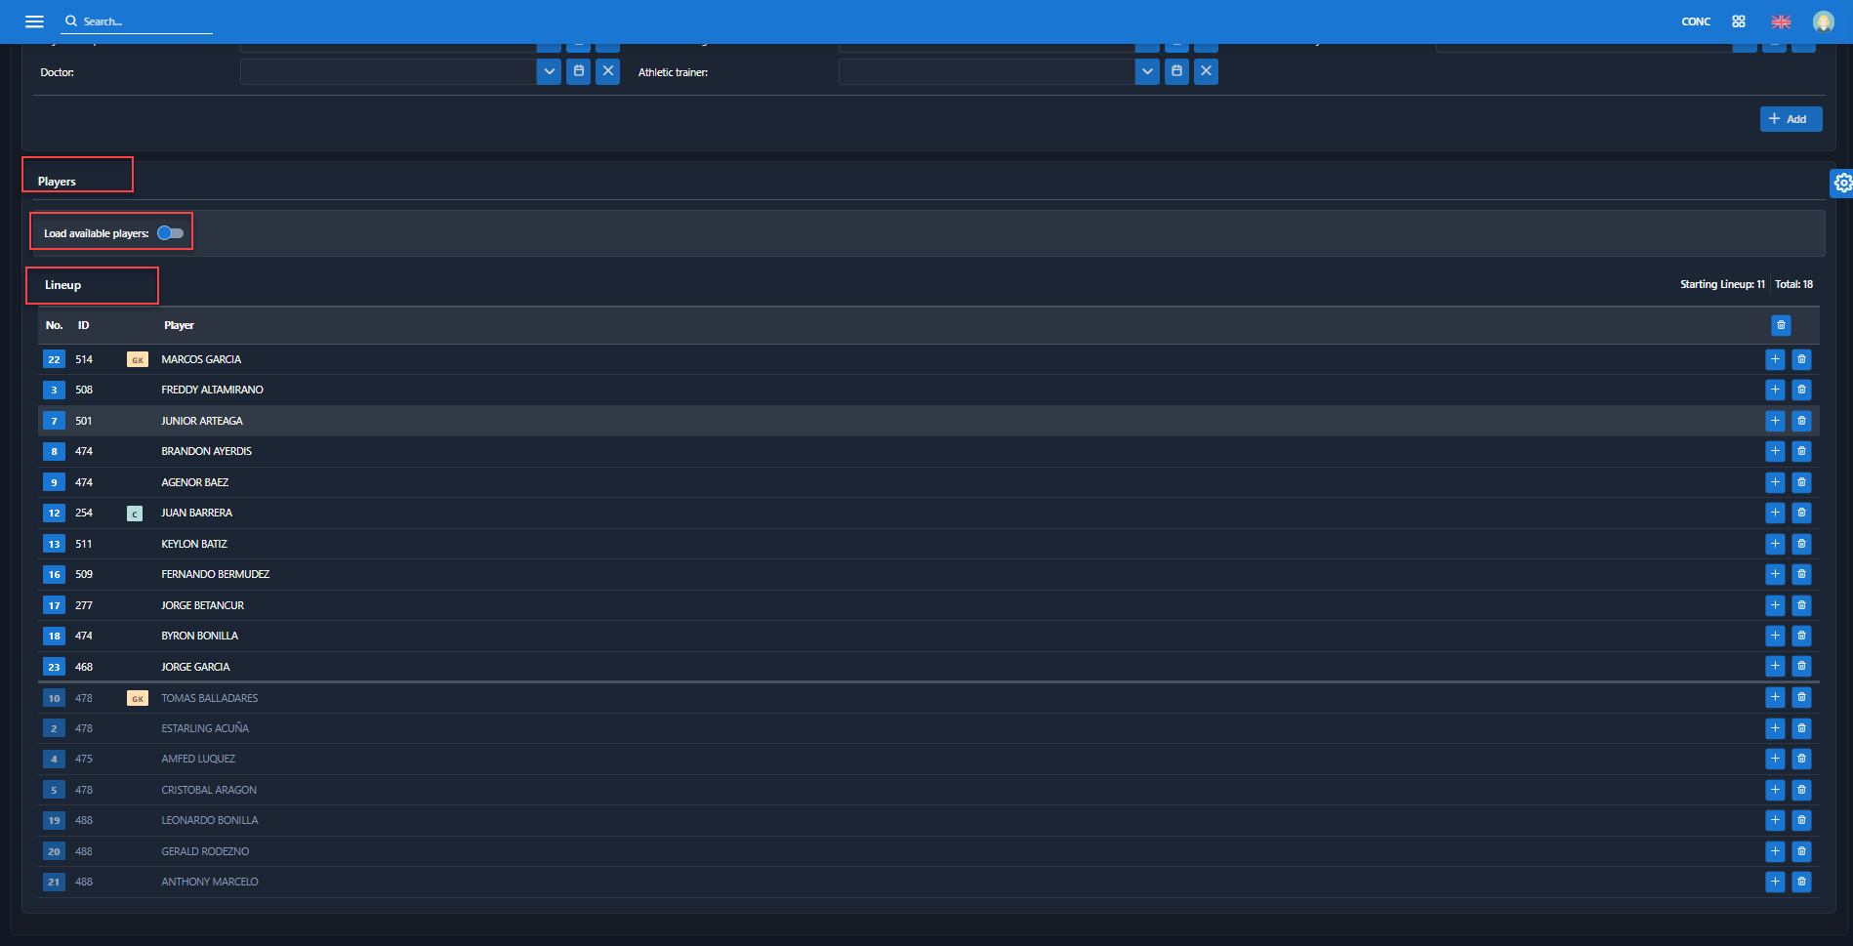Expand the Doctor dropdown
Viewport: 1853px width, 946px height.
pyautogui.click(x=549, y=71)
